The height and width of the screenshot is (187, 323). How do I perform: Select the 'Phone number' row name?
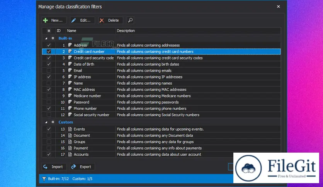[85, 109]
